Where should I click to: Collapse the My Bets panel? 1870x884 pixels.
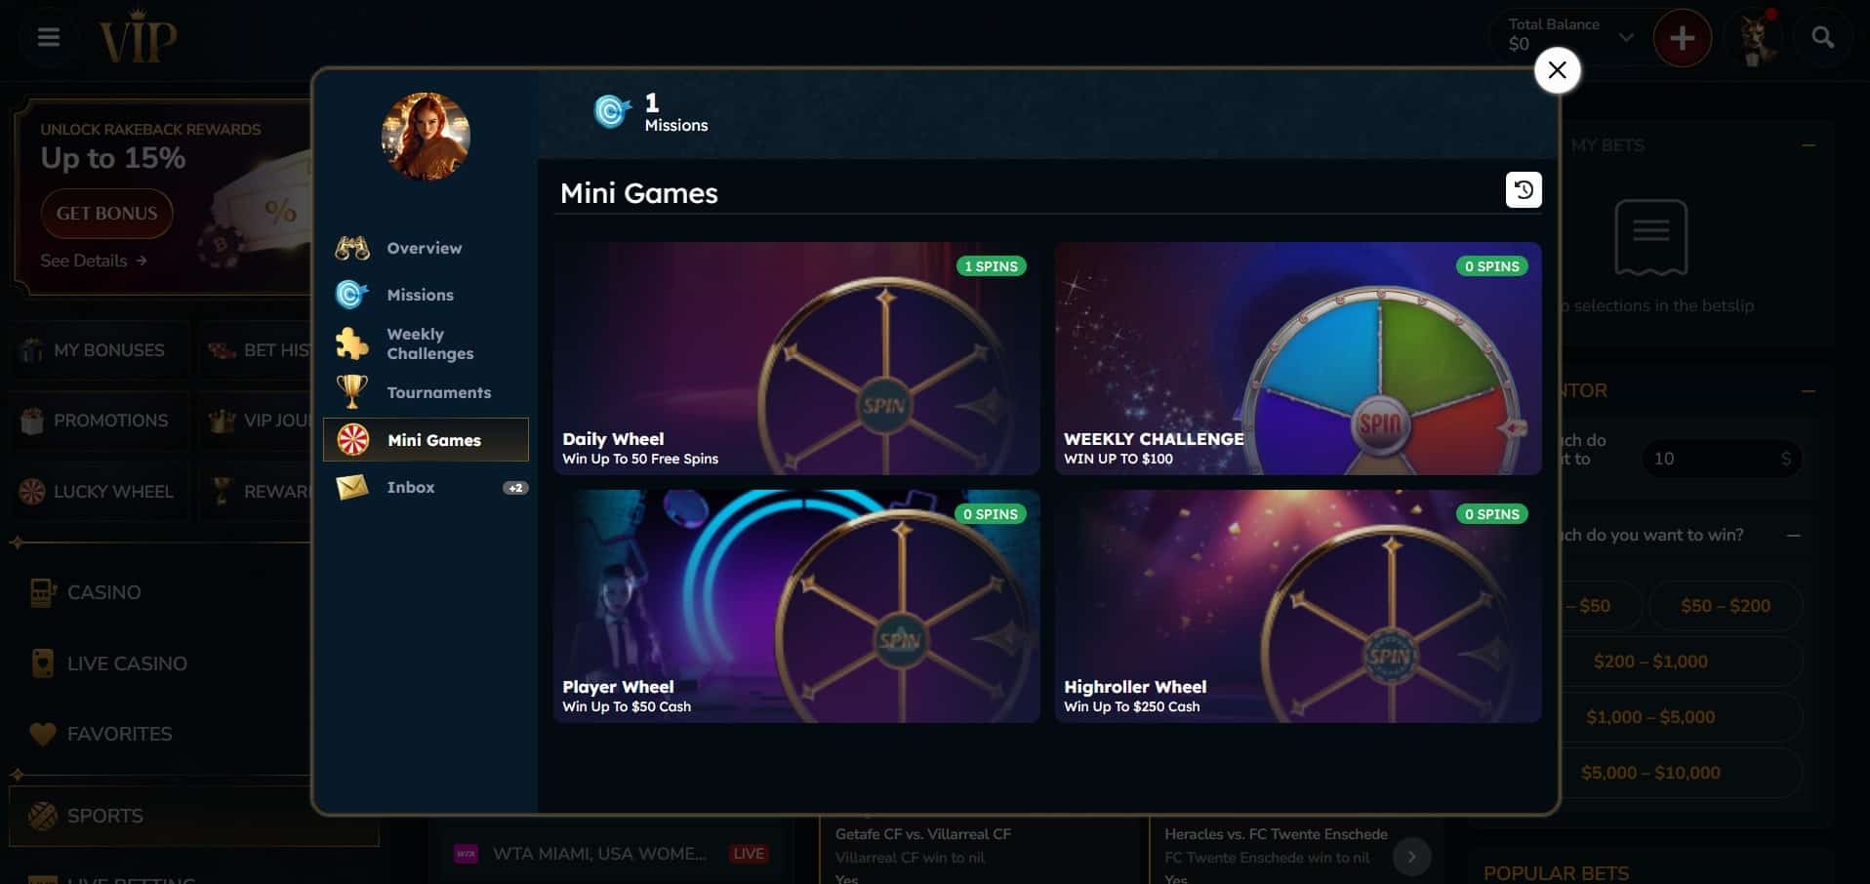click(x=1809, y=145)
